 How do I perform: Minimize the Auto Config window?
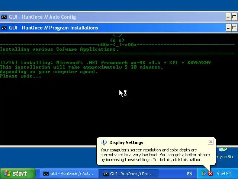click(x=228, y=17)
